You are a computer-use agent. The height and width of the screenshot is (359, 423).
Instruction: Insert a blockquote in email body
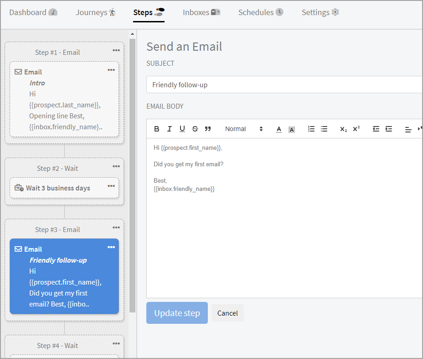[208, 129]
